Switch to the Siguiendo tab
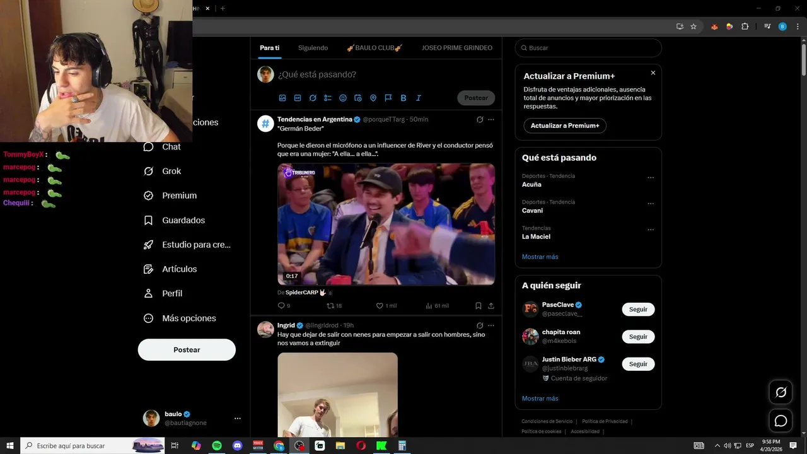Screen dimensions: 807x454 [313, 48]
